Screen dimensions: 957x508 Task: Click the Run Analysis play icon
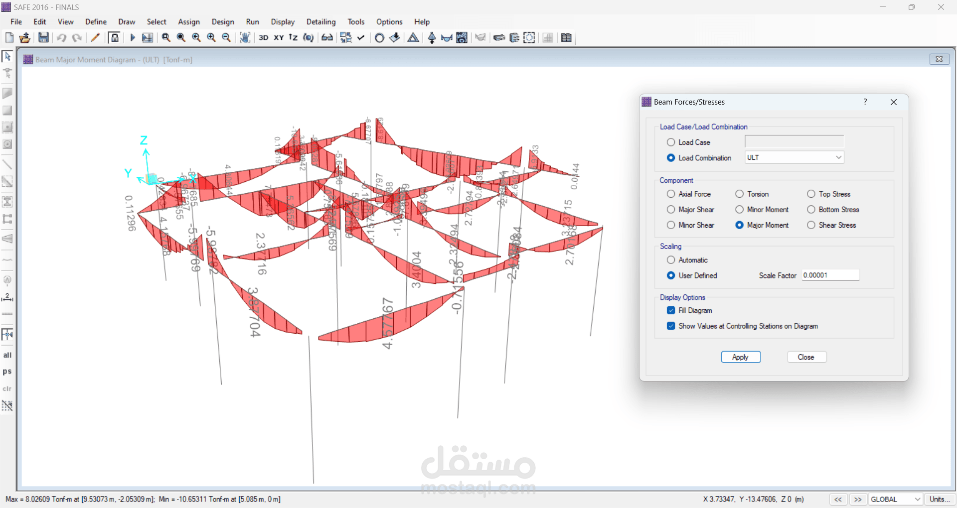point(132,37)
